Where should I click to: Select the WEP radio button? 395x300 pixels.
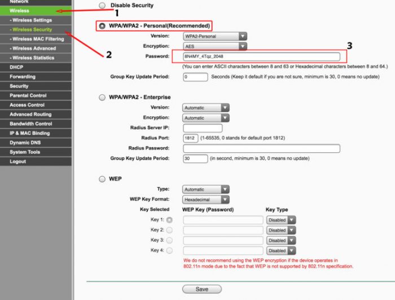click(x=102, y=179)
